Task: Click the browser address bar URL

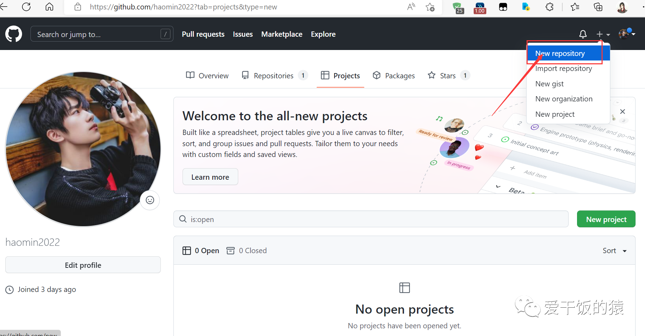Action: click(x=183, y=7)
